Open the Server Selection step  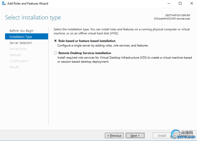21,43
